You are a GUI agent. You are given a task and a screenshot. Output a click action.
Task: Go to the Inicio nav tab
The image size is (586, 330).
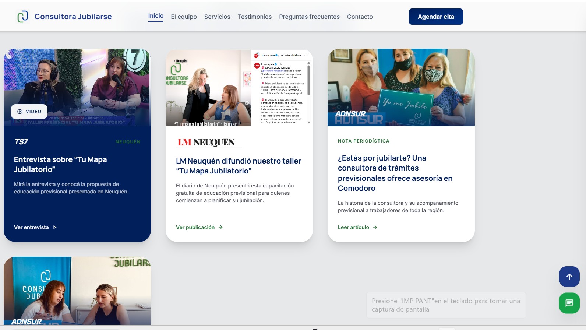coord(156,16)
